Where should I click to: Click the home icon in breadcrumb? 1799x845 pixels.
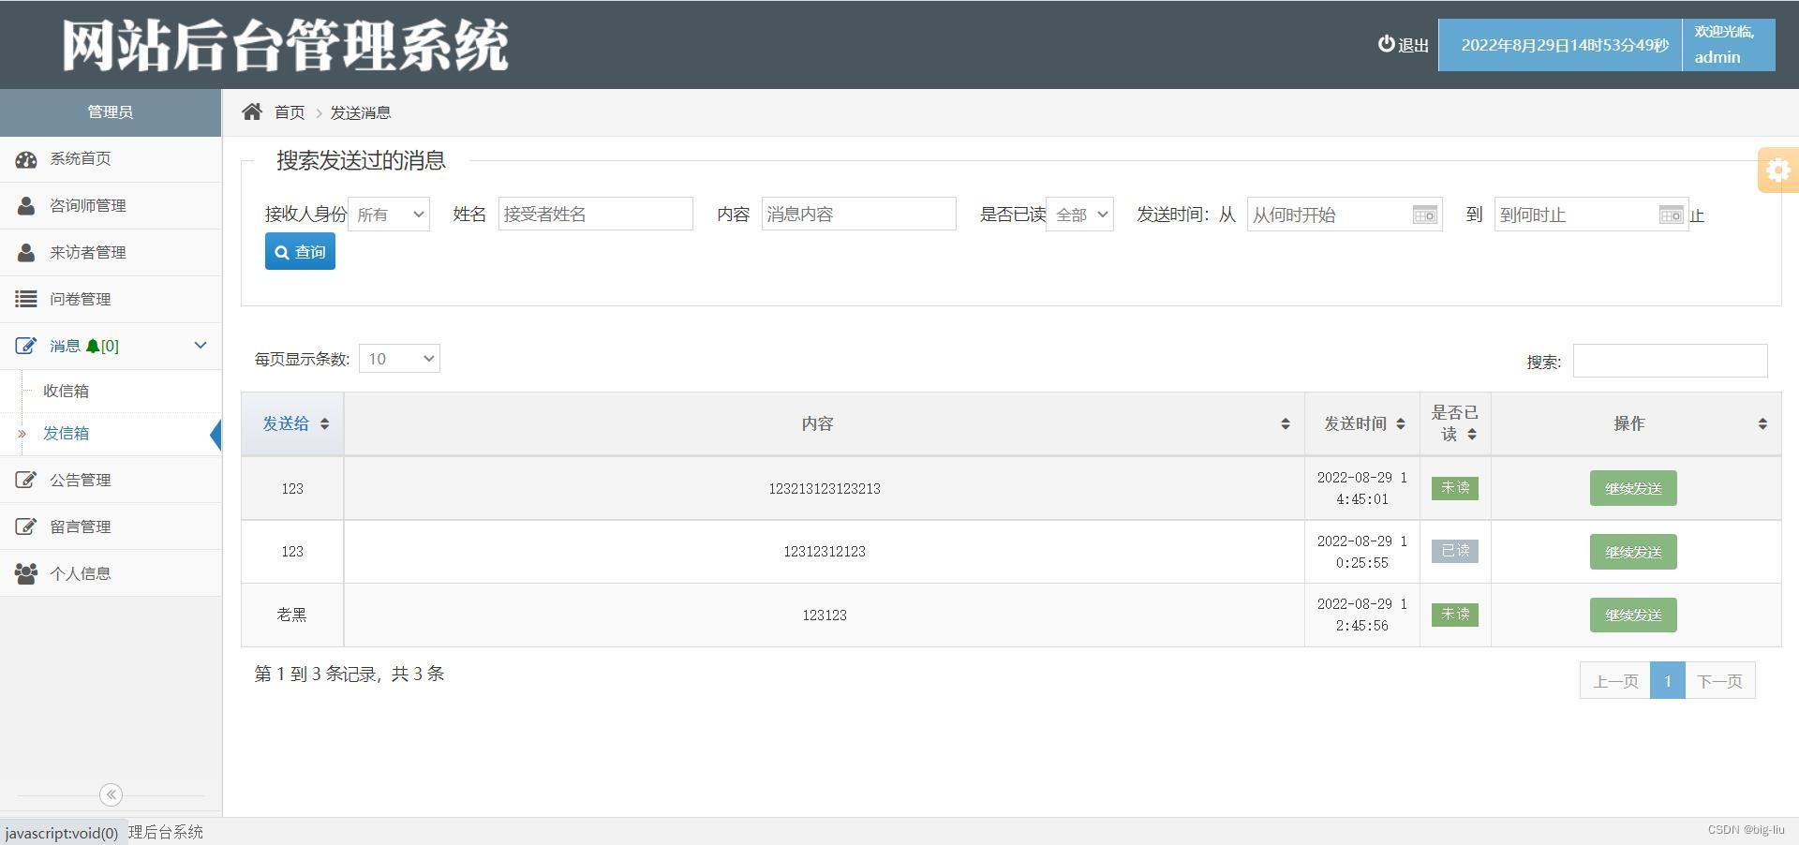[x=251, y=111]
